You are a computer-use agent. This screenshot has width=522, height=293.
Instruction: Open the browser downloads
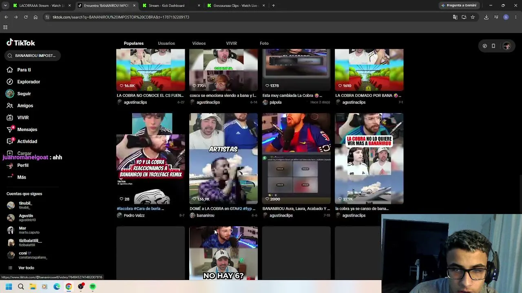486,17
